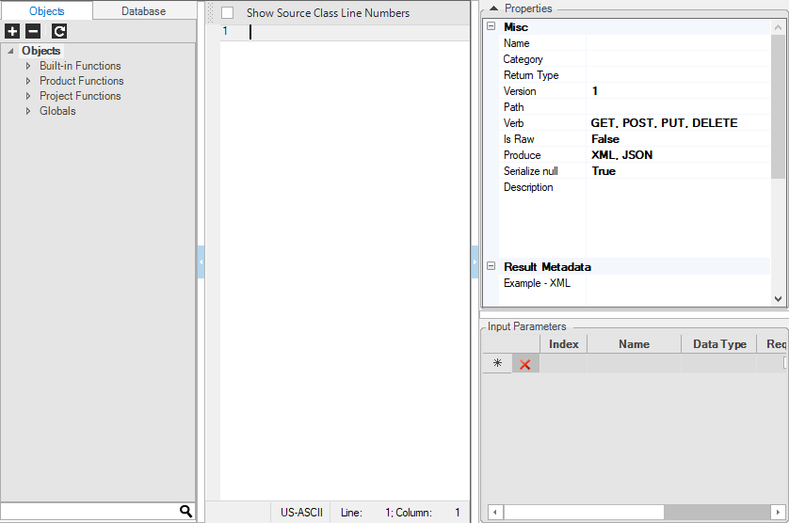Click the expand all plus icon
Viewport: 789px width, 523px height.
[x=12, y=31]
